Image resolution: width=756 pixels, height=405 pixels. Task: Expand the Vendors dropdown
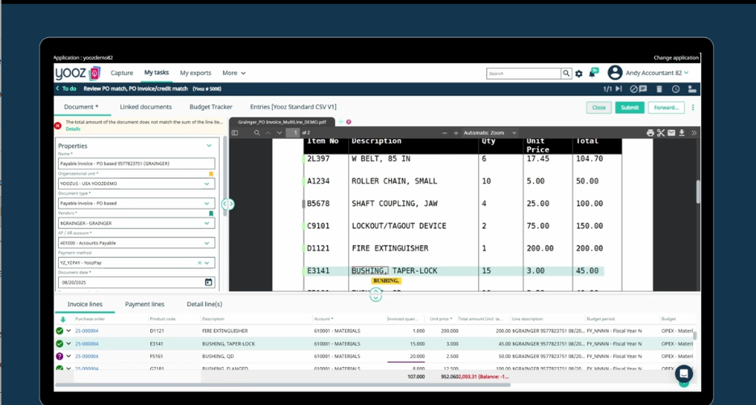tap(207, 223)
